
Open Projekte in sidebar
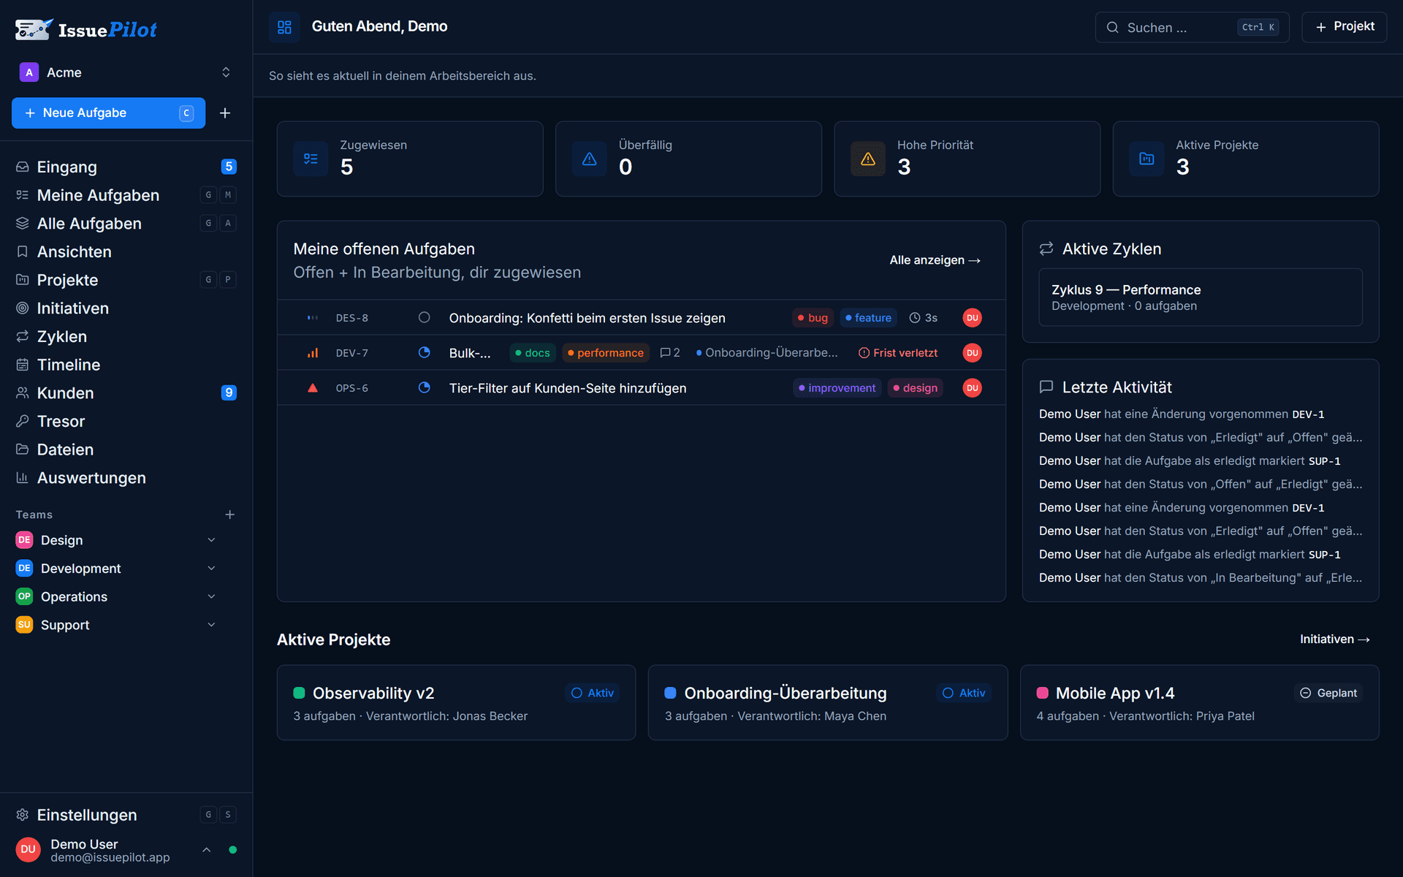pyautogui.click(x=126, y=280)
